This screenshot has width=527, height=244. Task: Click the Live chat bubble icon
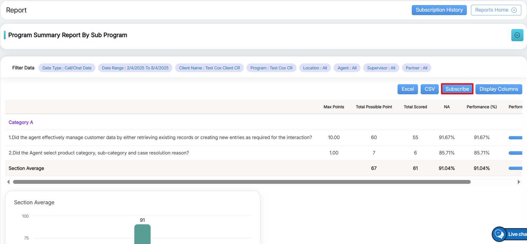click(x=499, y=234)
